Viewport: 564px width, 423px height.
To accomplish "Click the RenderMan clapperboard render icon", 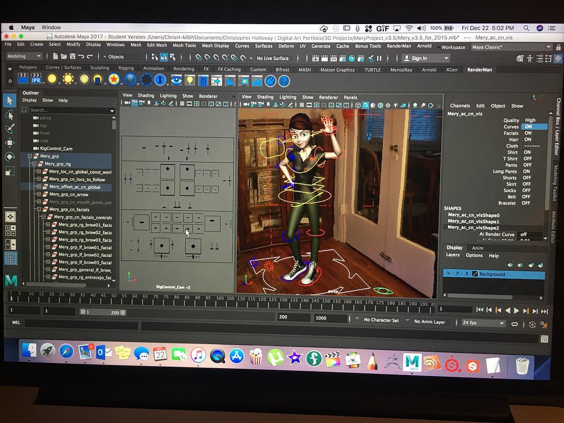I will point(22,79).
